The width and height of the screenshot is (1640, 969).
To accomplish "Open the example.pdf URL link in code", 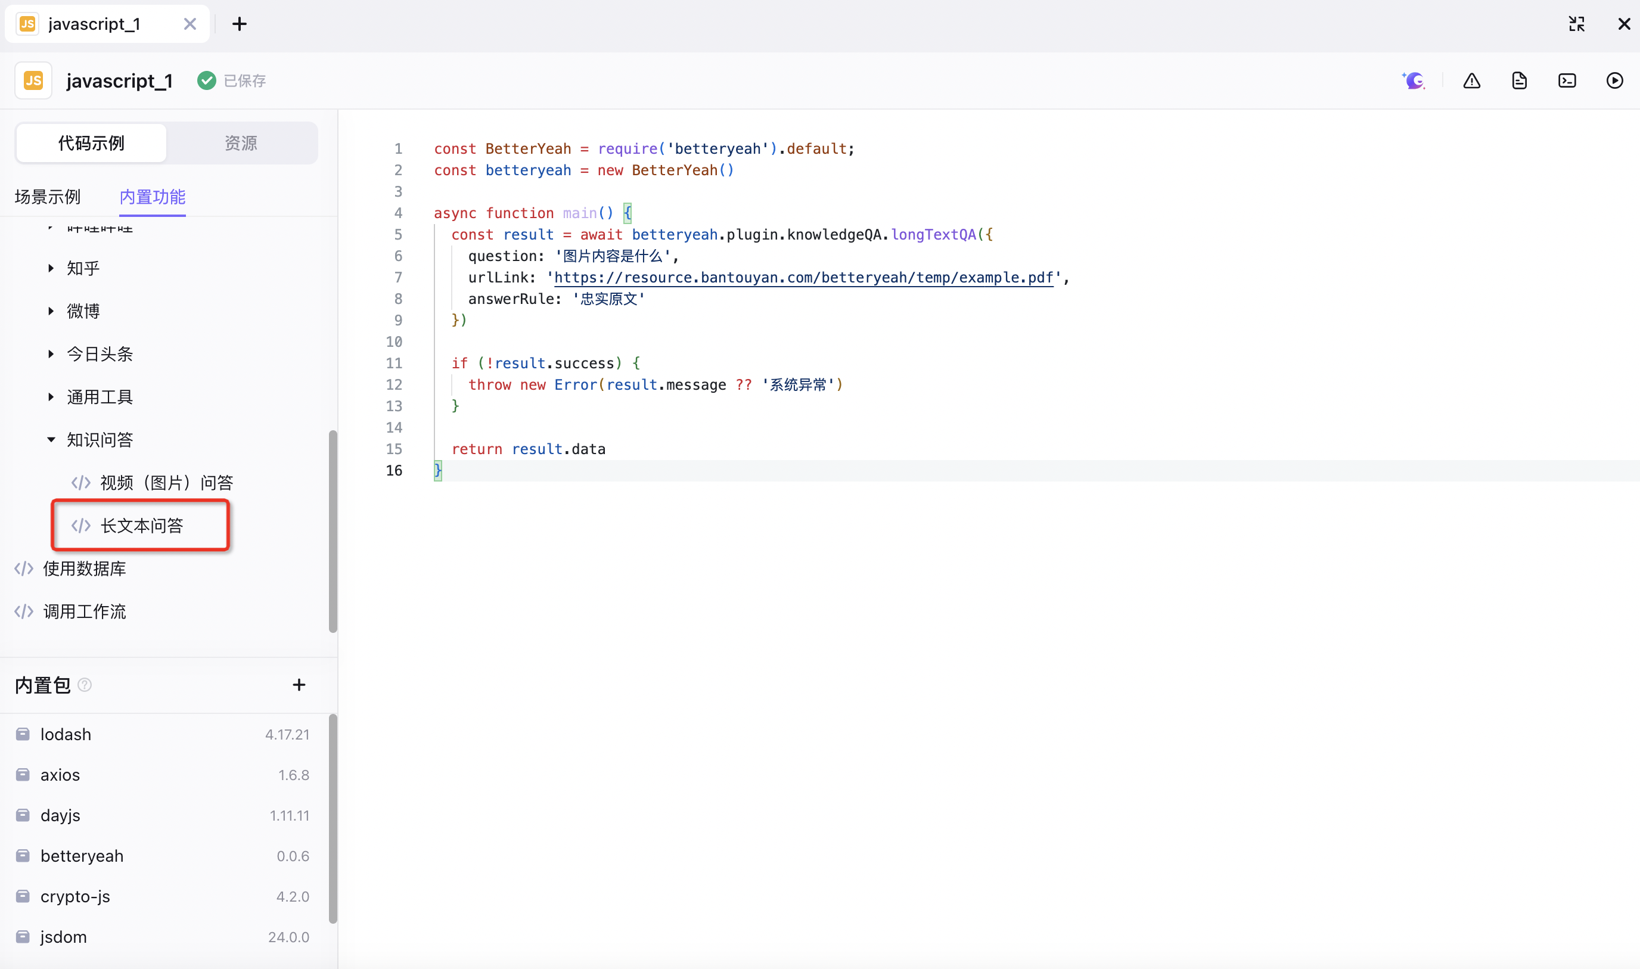I will pyautogui.click(x=804, y=278).
